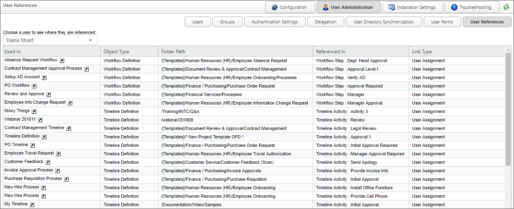Click the user selection dropdown field

click(46, 40)
